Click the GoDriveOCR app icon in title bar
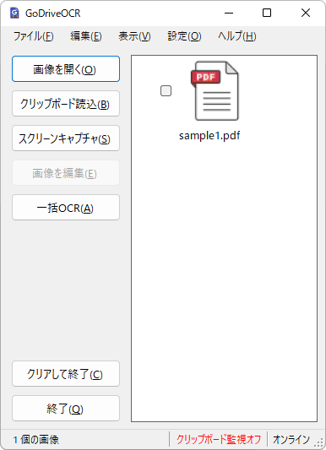The width and height of the screenshot is (326, 450). (x=14, y=14)
